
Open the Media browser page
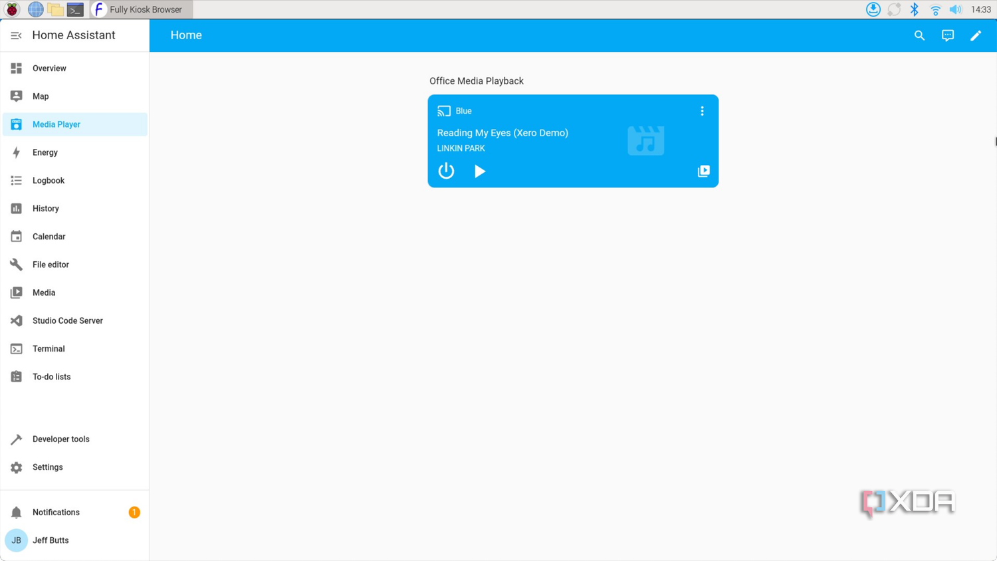pos(75,292)
